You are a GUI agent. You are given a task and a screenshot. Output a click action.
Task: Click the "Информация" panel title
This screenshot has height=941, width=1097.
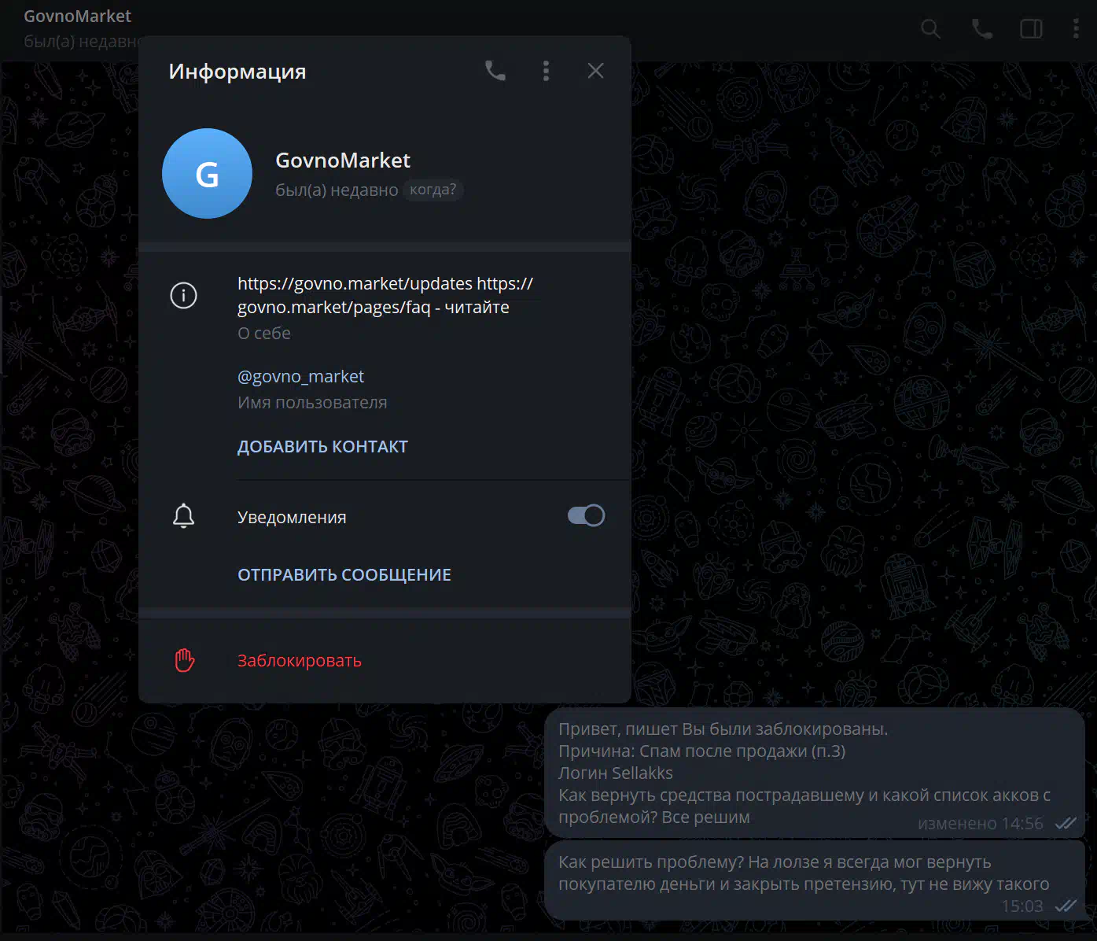[237, 72]
